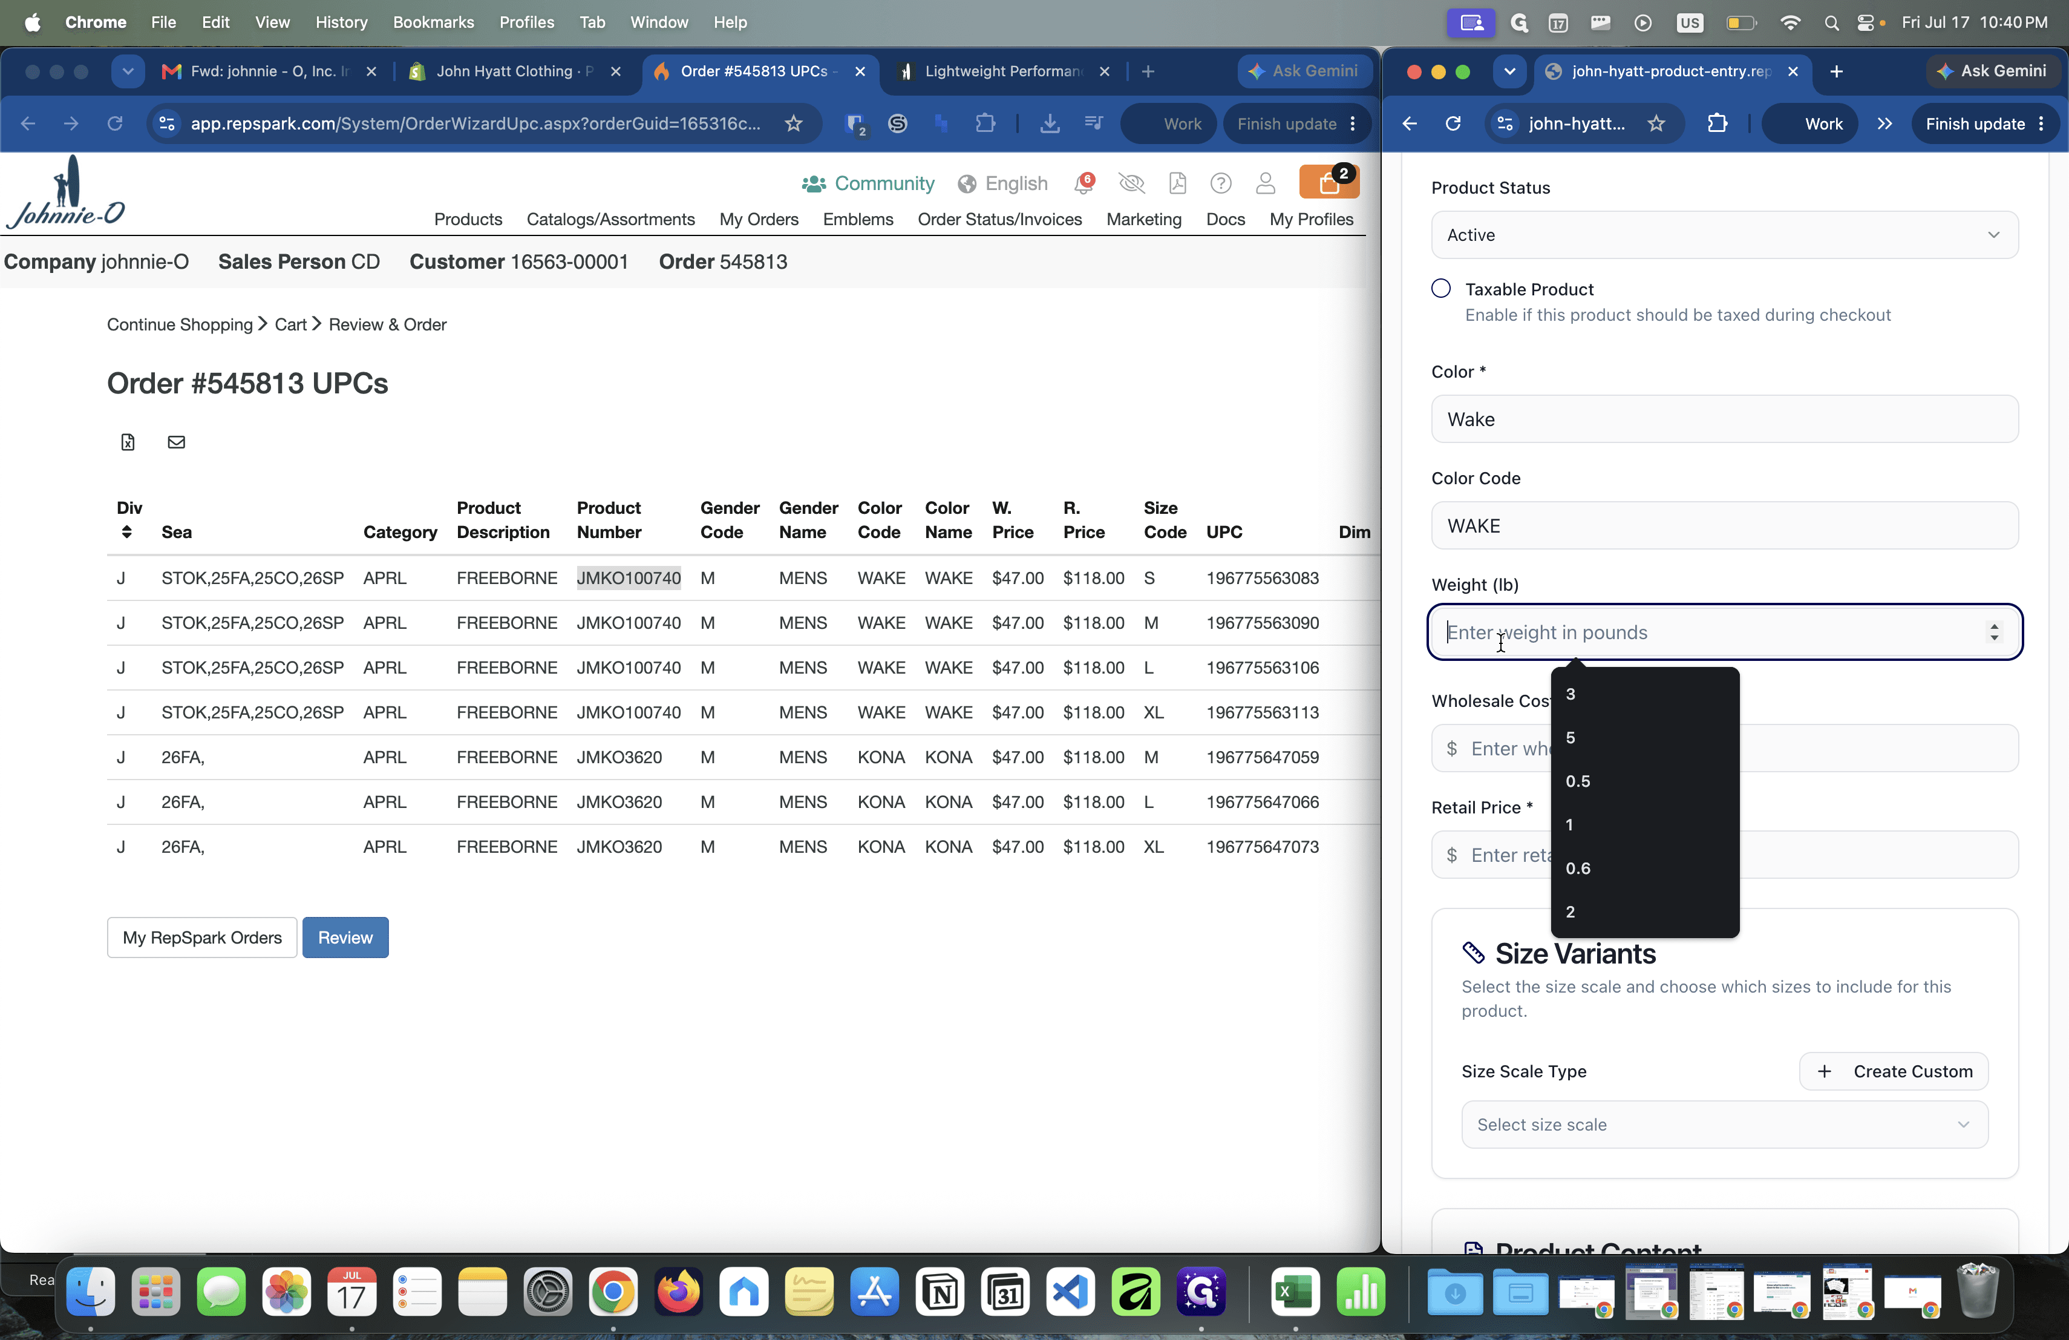The image size is (2069, 1340).
Task: Open the user account icon in RepSpark
Action: click(1265, 183)
